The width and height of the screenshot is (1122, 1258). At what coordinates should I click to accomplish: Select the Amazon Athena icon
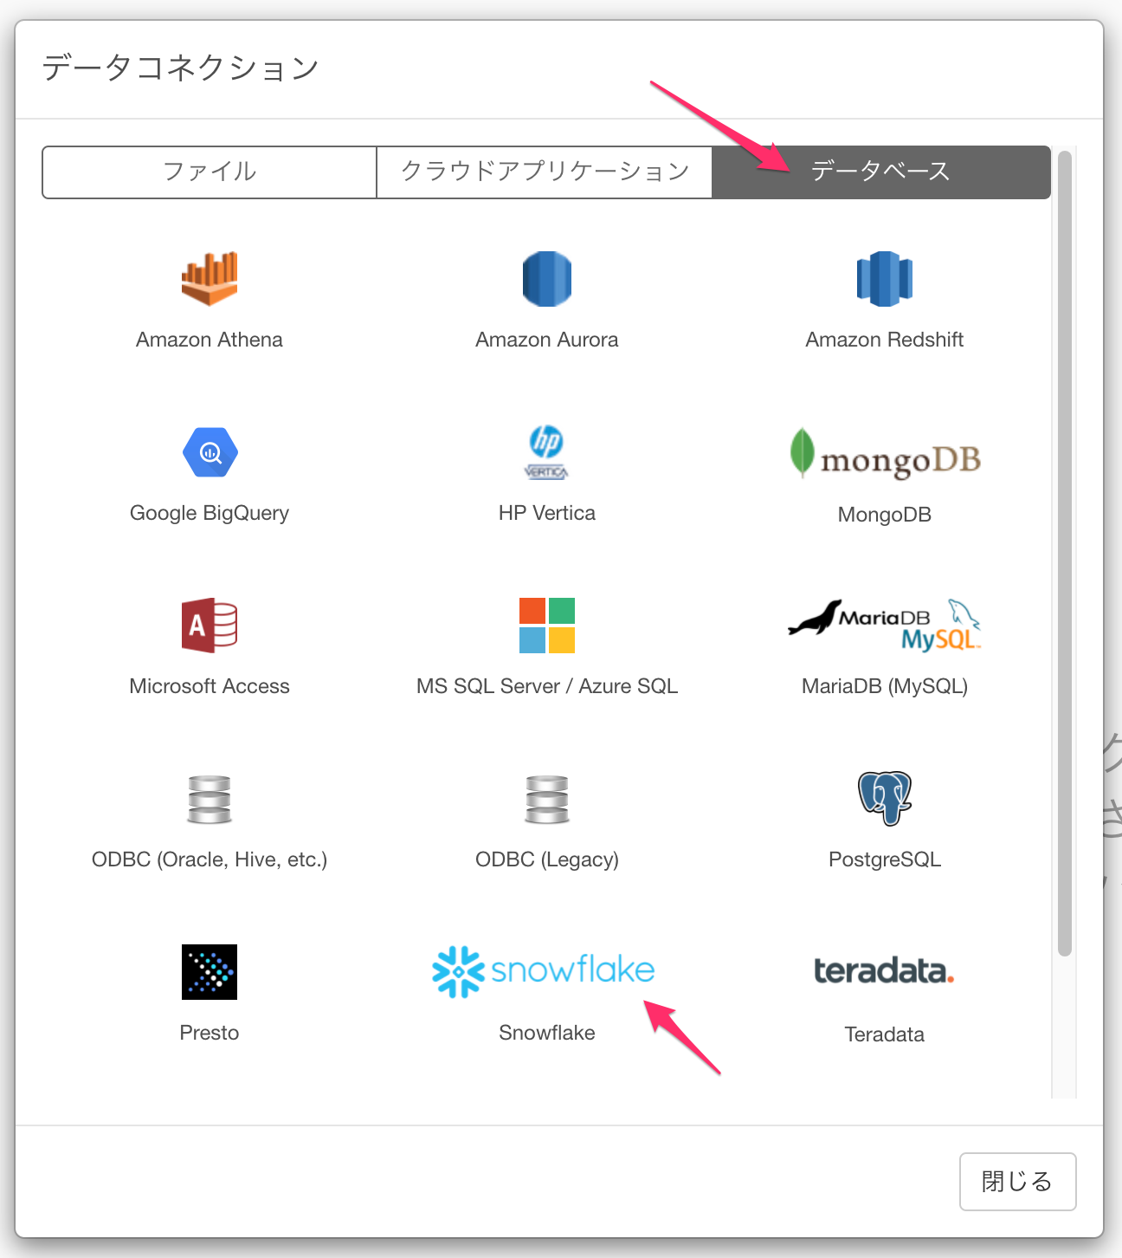(210, 279)
